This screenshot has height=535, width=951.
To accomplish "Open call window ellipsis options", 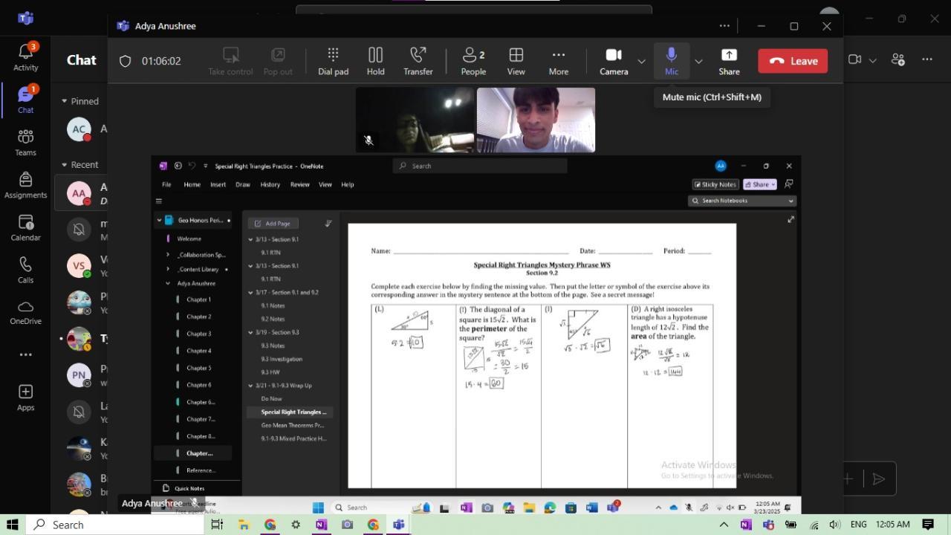I will (x=724, y=26).
